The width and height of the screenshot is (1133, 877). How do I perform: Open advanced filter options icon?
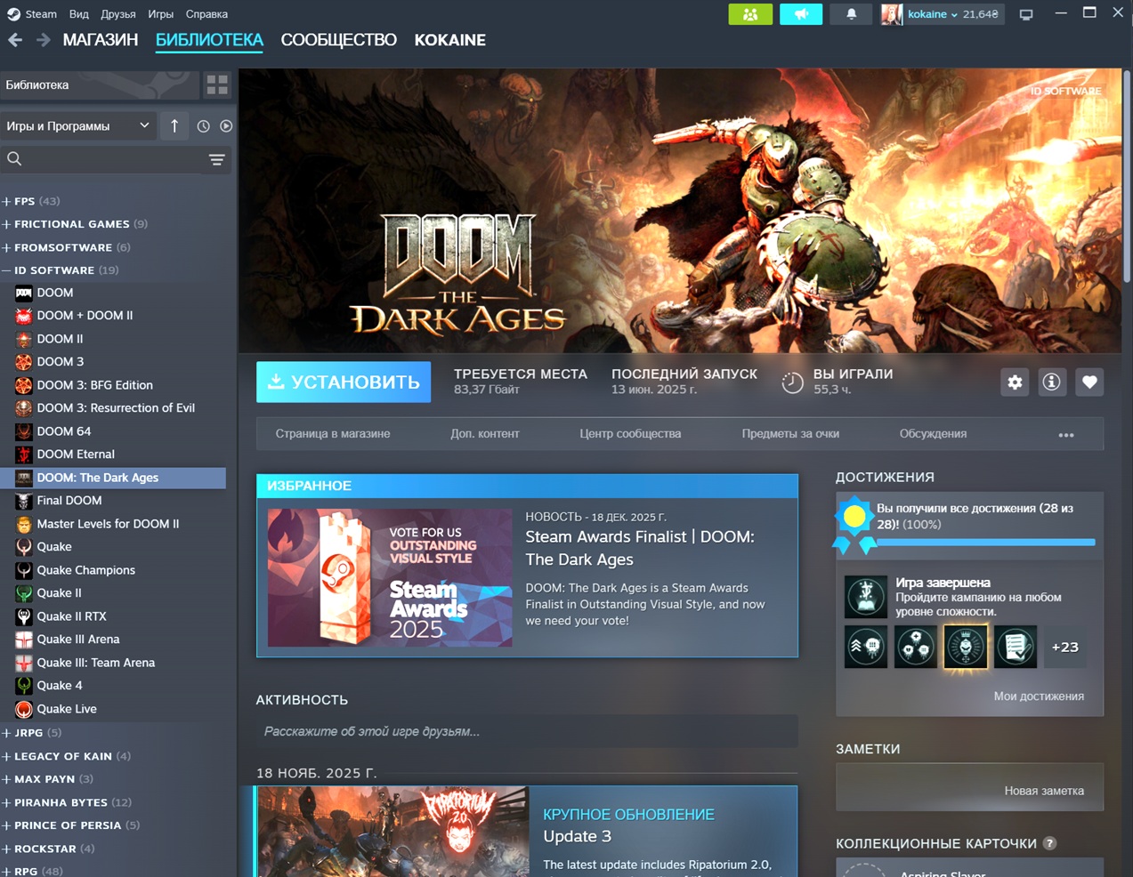click(x=216, y=160)
